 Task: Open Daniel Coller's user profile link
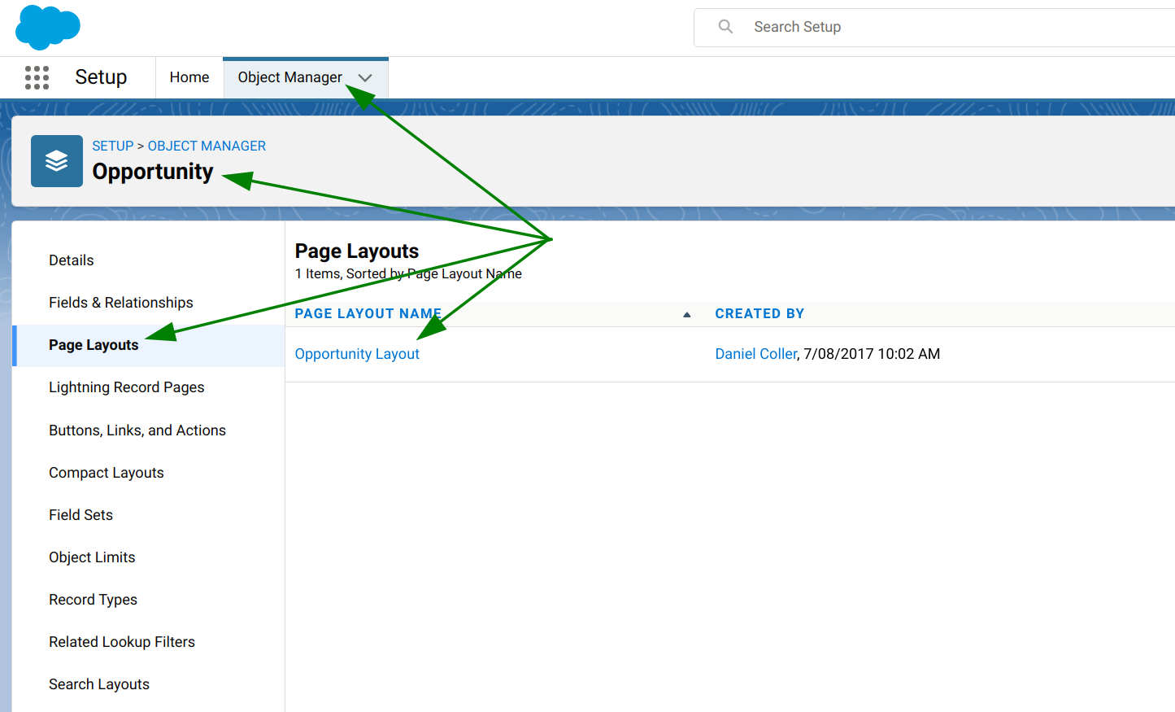click(x=756, y=354)
